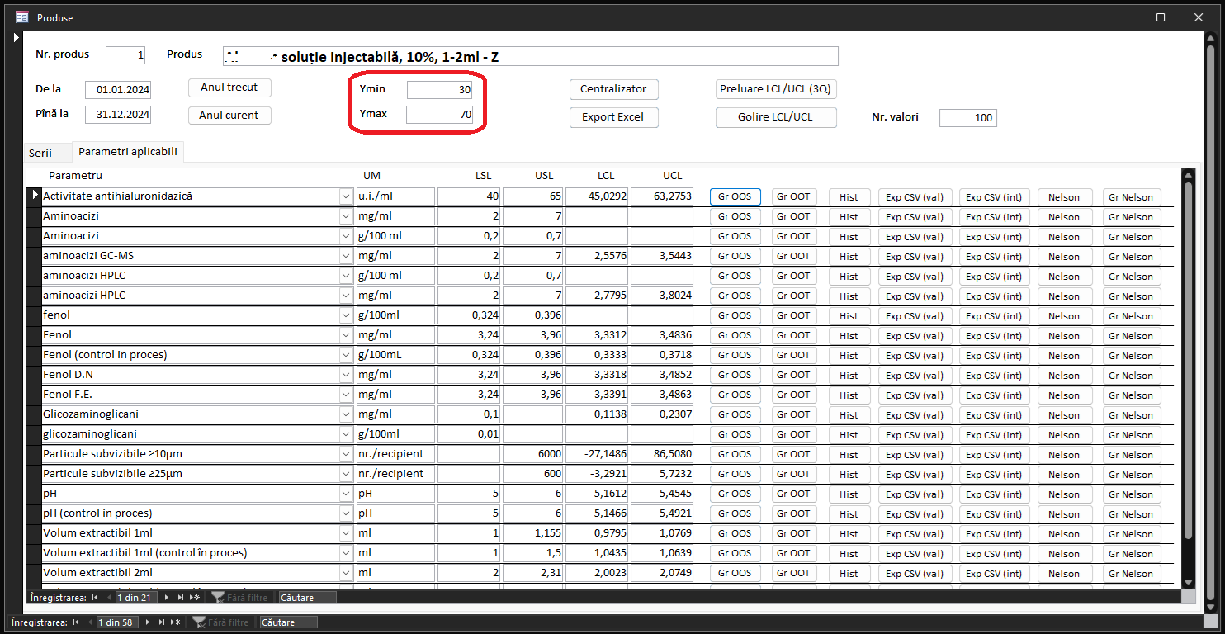Click the UCL value 63,2753

tap(662, 196)
